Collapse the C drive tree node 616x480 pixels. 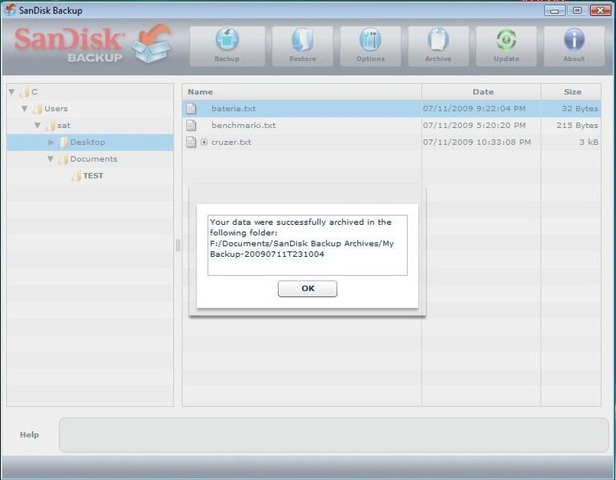click(x=12, y=92)
